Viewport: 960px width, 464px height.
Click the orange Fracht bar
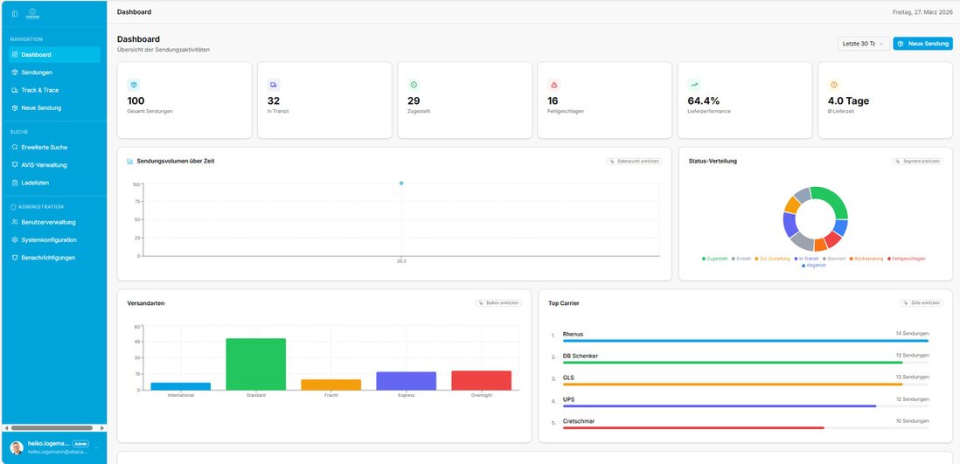pyautogui.click(x=331, y=385)
